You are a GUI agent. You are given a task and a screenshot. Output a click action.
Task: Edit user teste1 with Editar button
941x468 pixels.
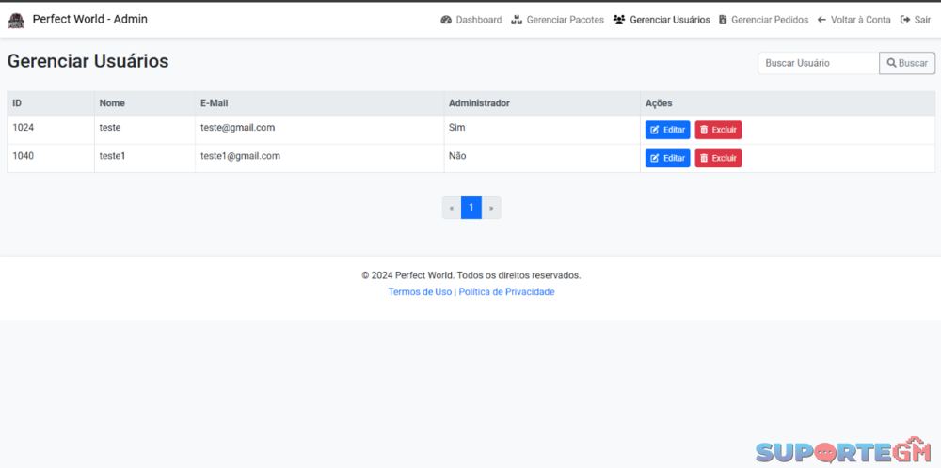point(667,158)
